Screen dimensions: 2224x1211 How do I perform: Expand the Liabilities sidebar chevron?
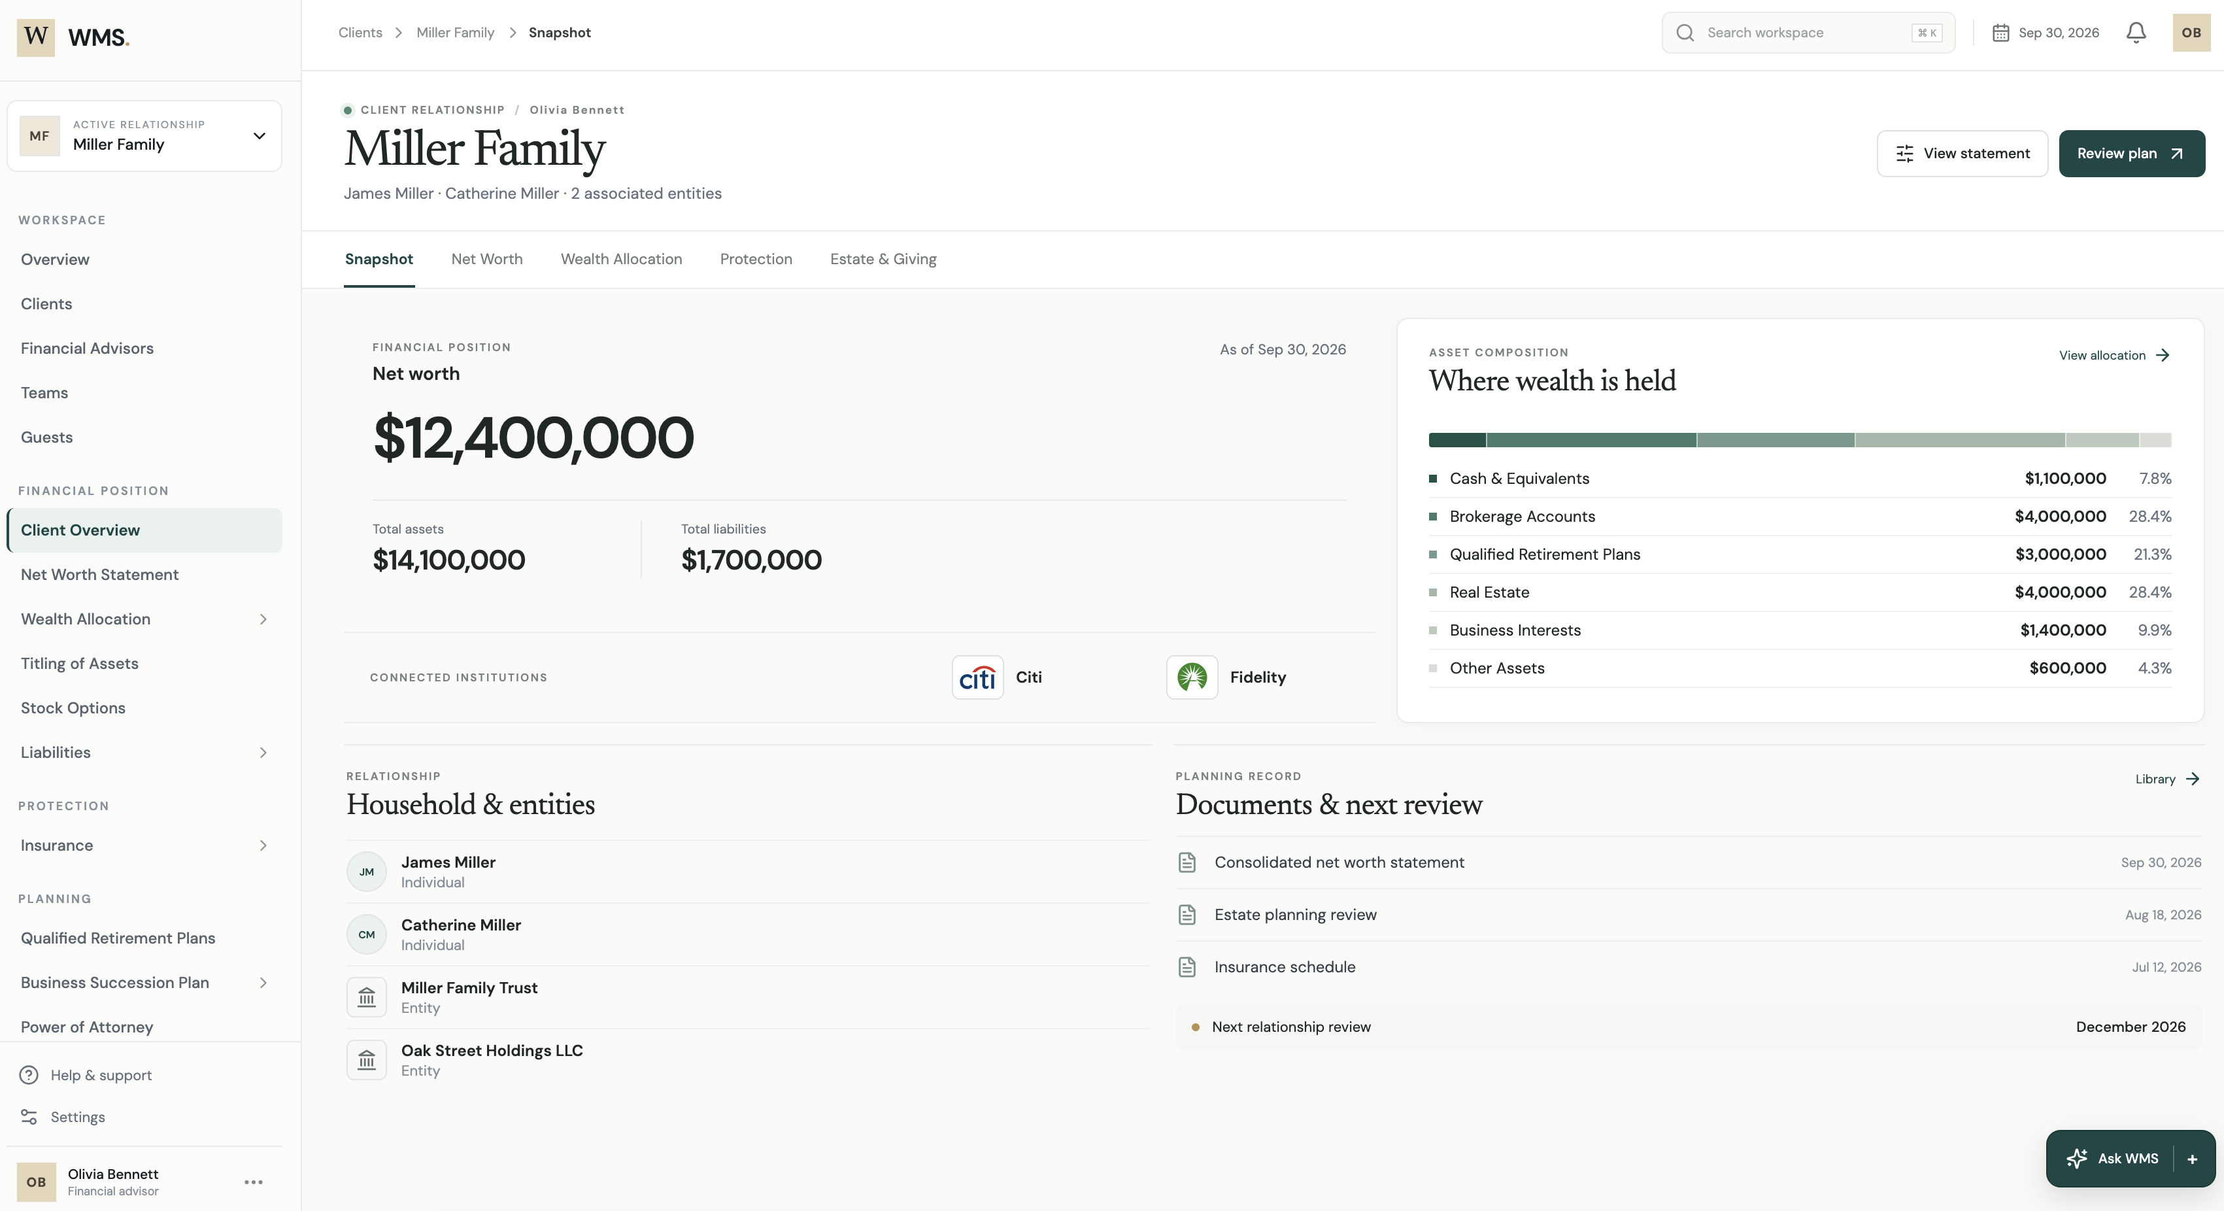263,753
